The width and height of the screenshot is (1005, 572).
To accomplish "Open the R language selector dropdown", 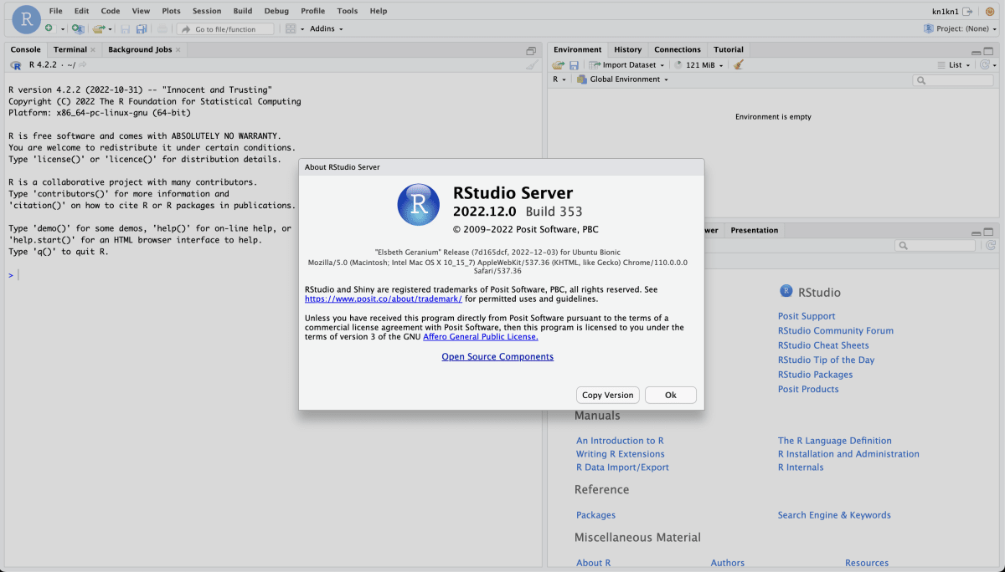I will (x=559, y=79).
